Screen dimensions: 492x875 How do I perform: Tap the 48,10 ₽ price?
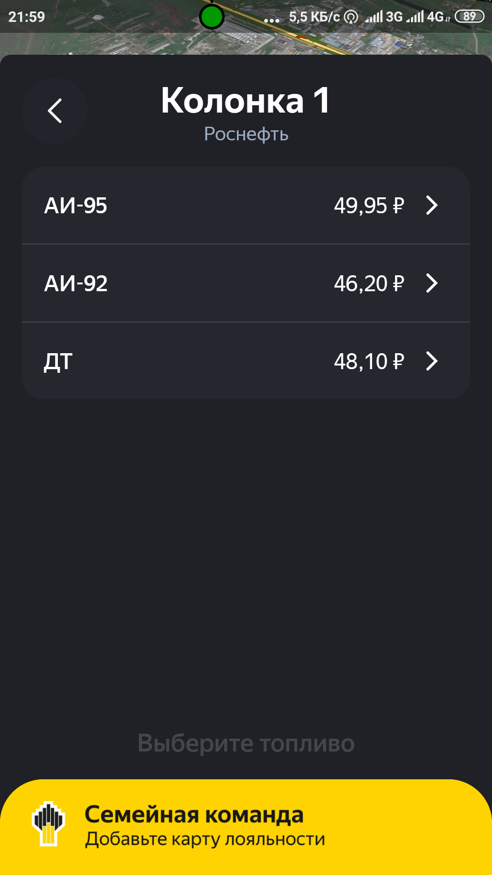pos(369,361)
